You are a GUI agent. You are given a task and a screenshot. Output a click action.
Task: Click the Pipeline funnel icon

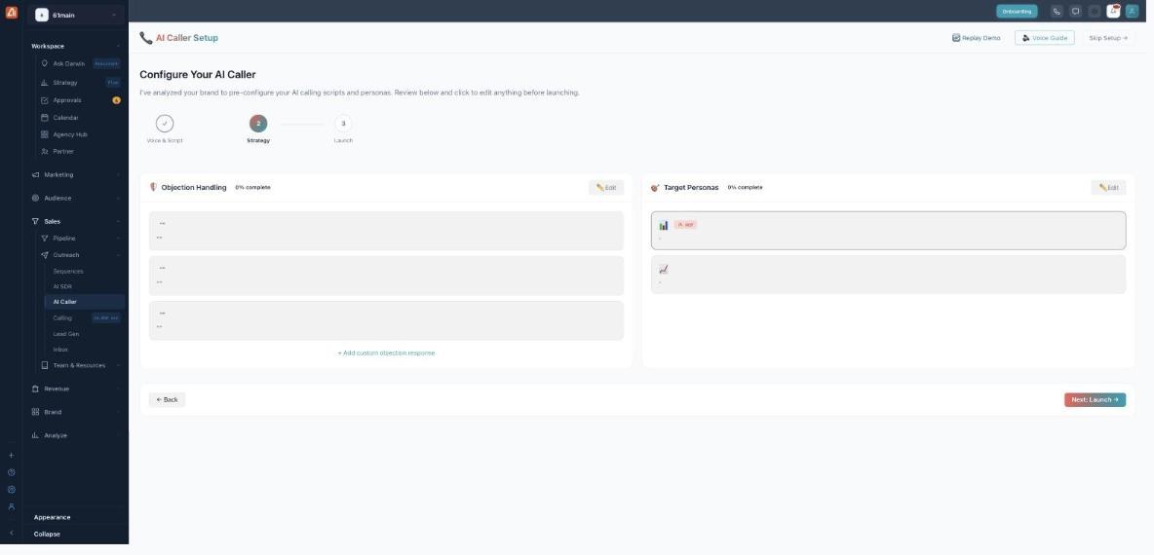click(x=45, y=239)
